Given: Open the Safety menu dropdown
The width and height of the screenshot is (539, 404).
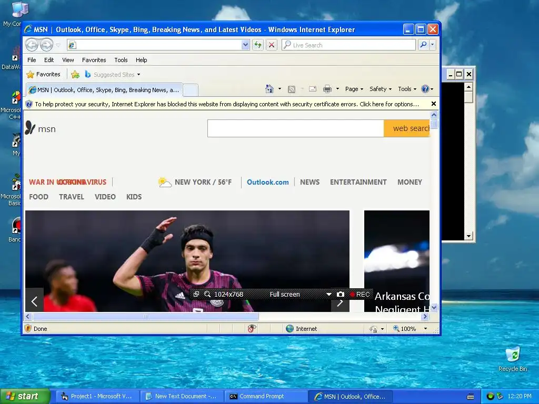Looking at the screenshot, I should [x=381, y=89].
